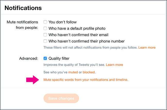The width and height of the screenshot is (167, 110).
Task: Click the Notifications heading
Action: click(x=23, y=8)
